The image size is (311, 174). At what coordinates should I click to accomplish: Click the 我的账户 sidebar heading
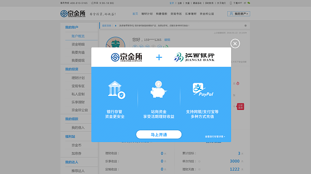click(x=71, y=27)
